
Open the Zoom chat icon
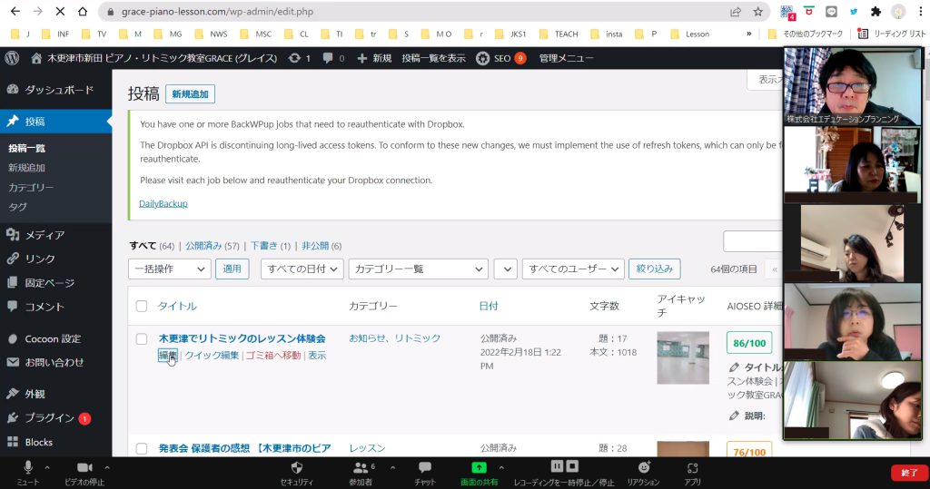coord(424,466)
